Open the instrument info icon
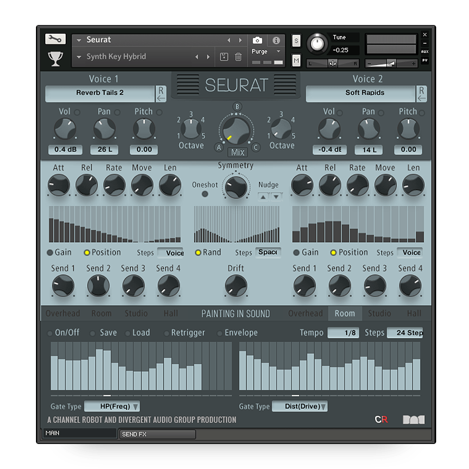This screenshot has height=469, width=469. (276, 40)
